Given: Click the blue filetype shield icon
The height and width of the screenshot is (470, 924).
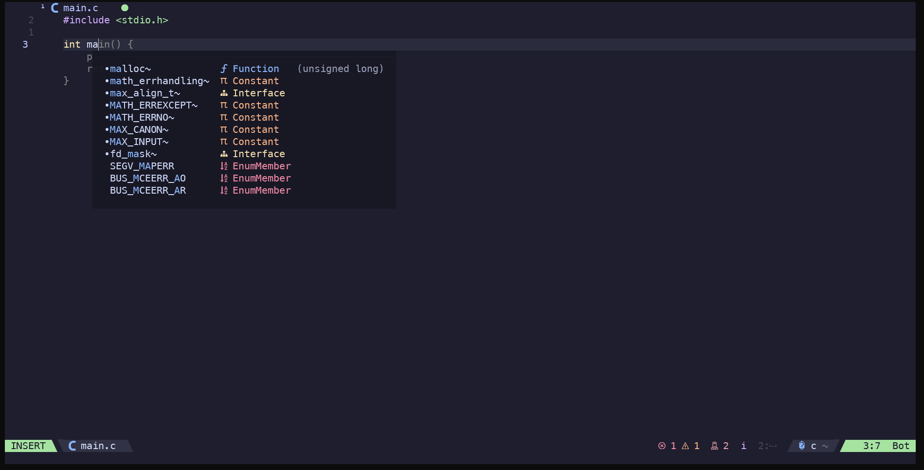Looking at the screenshot, I should [801, 446].
